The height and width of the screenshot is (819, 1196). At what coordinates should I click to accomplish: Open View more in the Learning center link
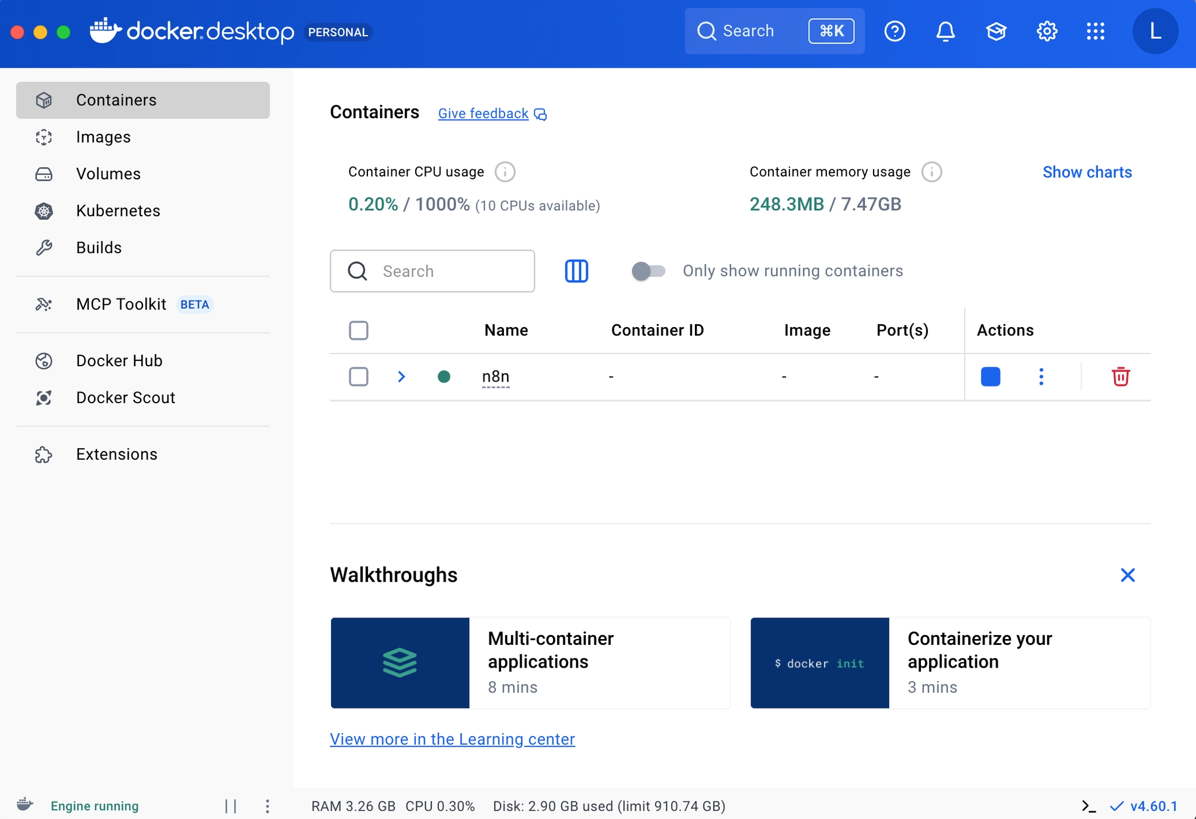pyautogui.click(x=452, y=739)
